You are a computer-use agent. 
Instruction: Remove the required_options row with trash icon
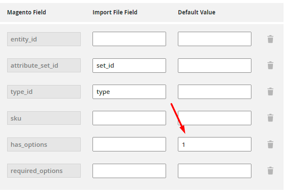(x=270, y=171)
